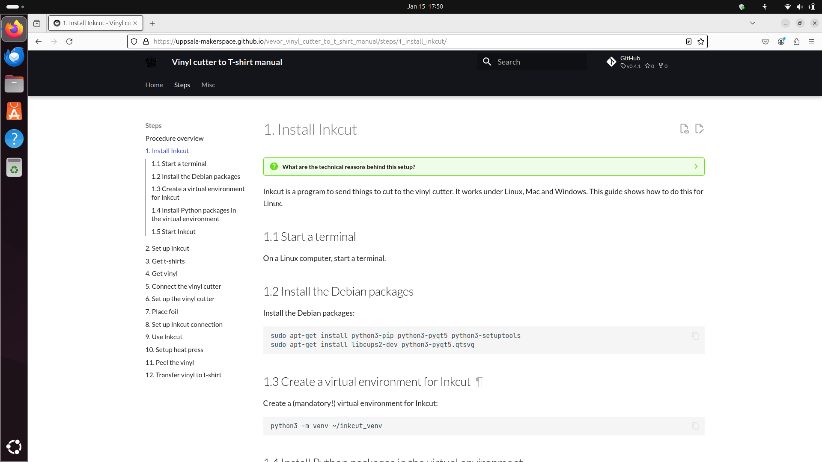Viewport: 822px width, 462px height.
Task: Select 1. Install Inkcut in the sidebar
Action: [x=167, y=151]
